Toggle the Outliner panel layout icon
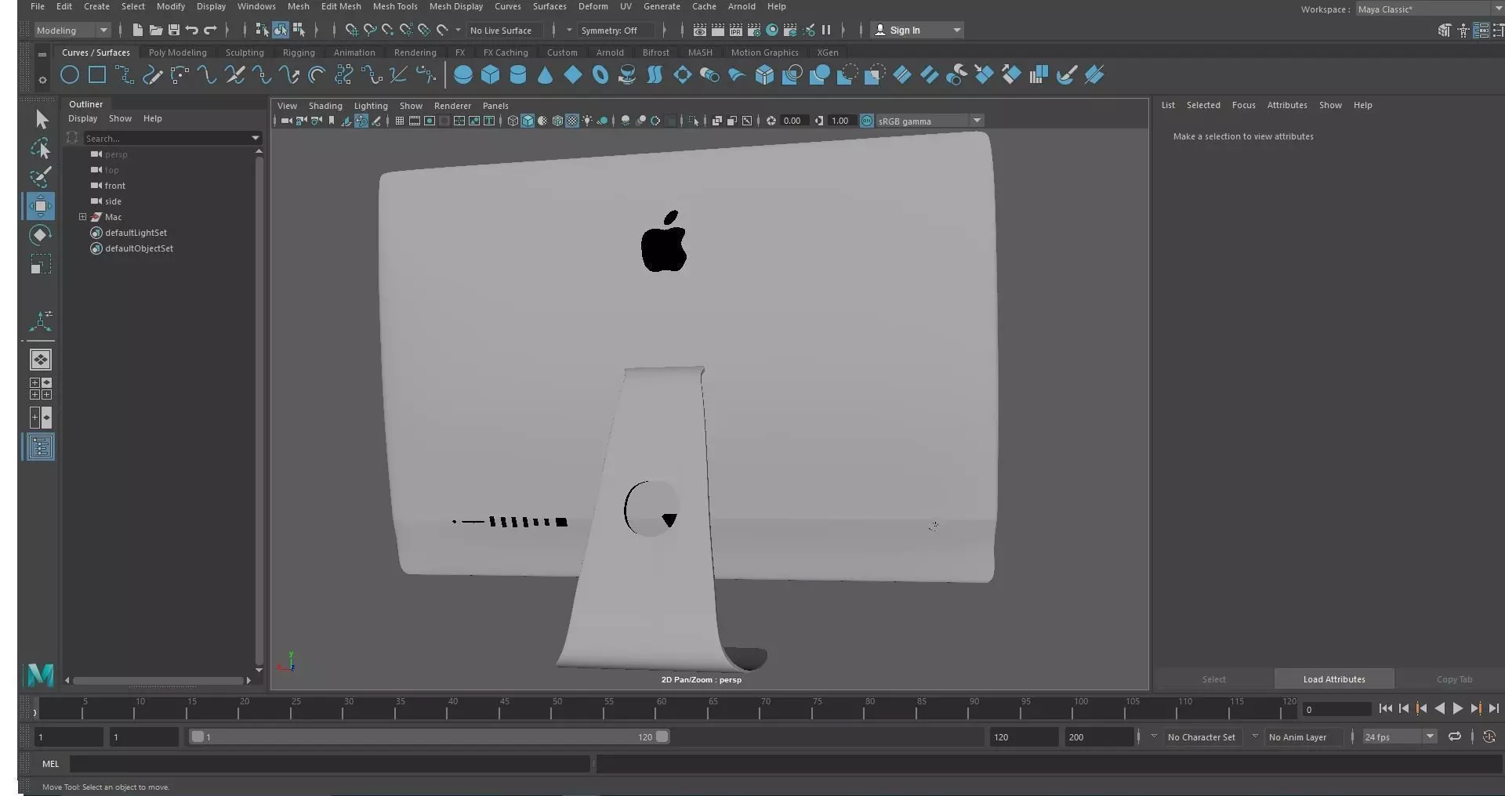1505x796 pixels. (41, 447)
